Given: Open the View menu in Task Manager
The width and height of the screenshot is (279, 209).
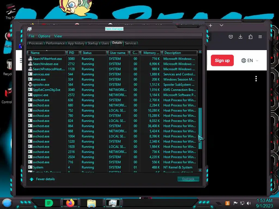Looking at the screenshot, I should [58, 36].
